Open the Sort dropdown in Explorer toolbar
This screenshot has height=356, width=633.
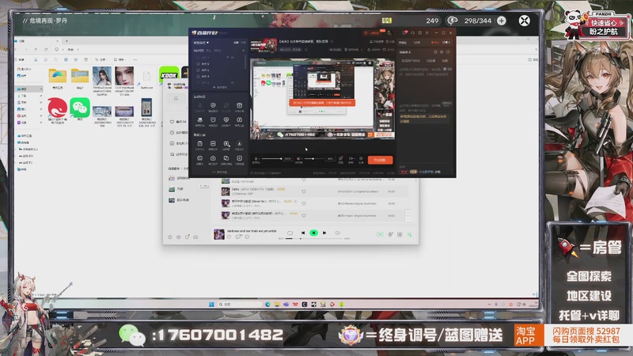[101, 60]
